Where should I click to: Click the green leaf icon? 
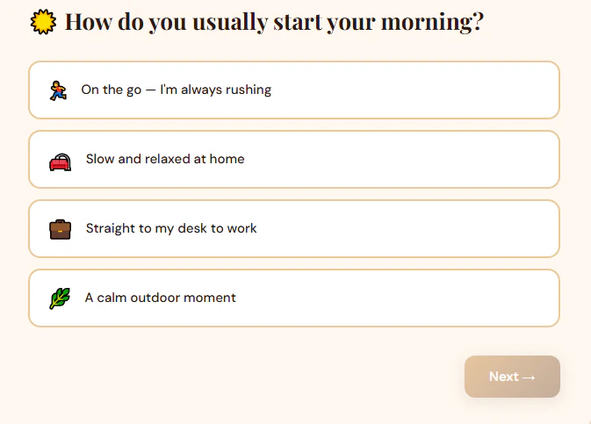pos(60,298)
